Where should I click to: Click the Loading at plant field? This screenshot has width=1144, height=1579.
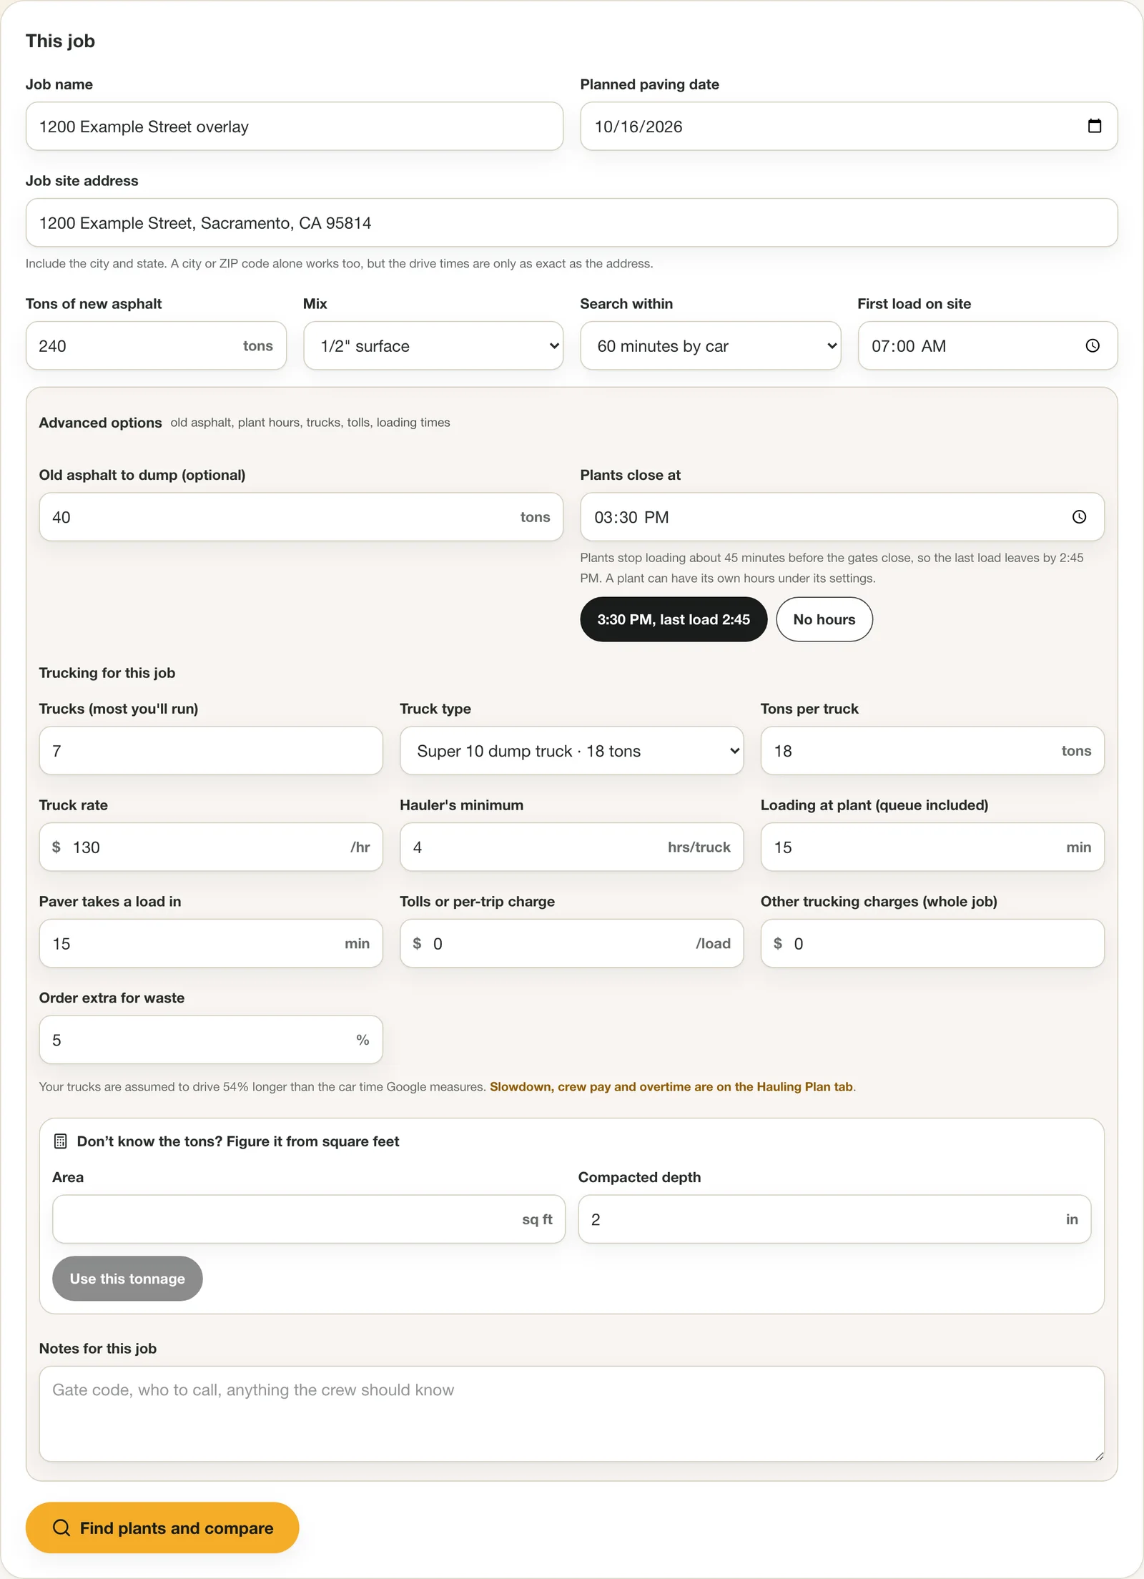pyautogui.click(x=932, y=847)
